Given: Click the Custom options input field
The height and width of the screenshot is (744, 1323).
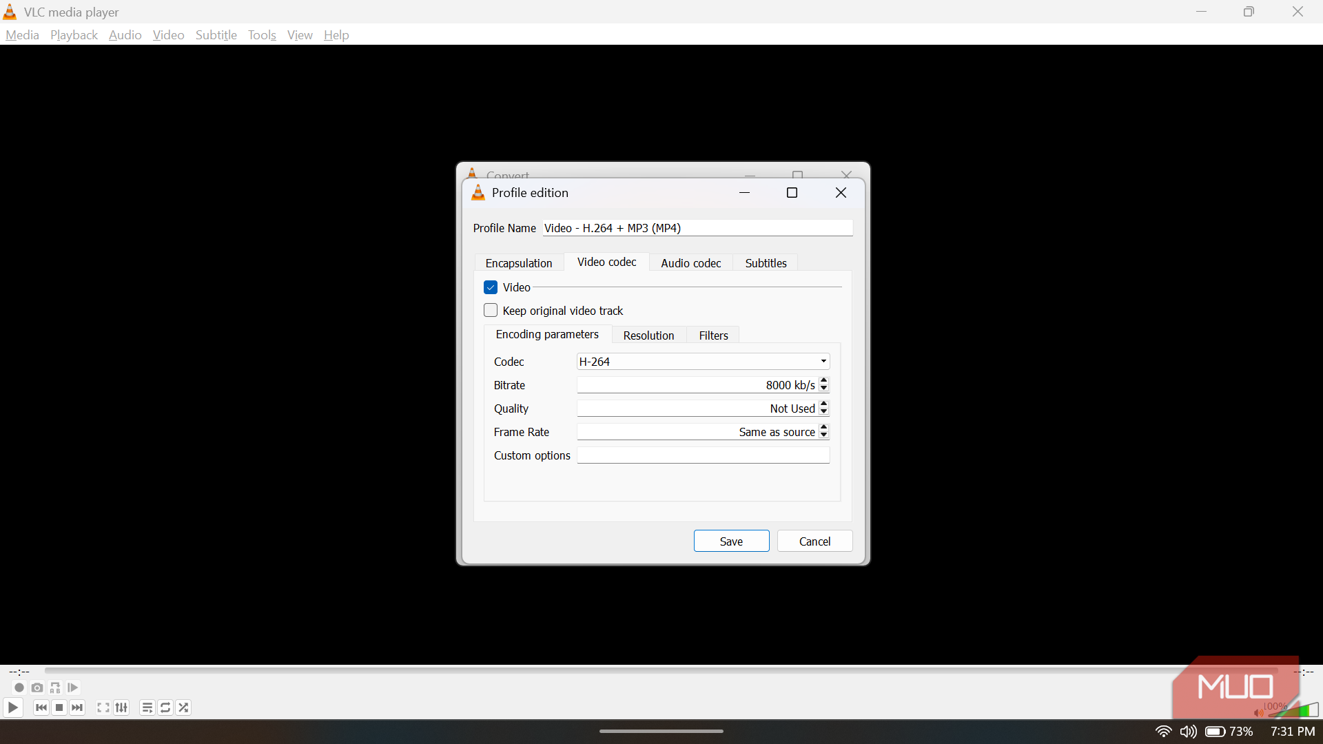Looking at the screenshot, I should click(703, 455).
